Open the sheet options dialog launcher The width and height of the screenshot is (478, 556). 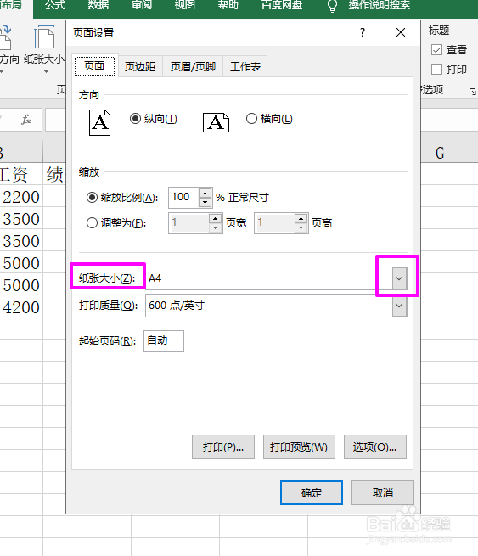(473, 92)
